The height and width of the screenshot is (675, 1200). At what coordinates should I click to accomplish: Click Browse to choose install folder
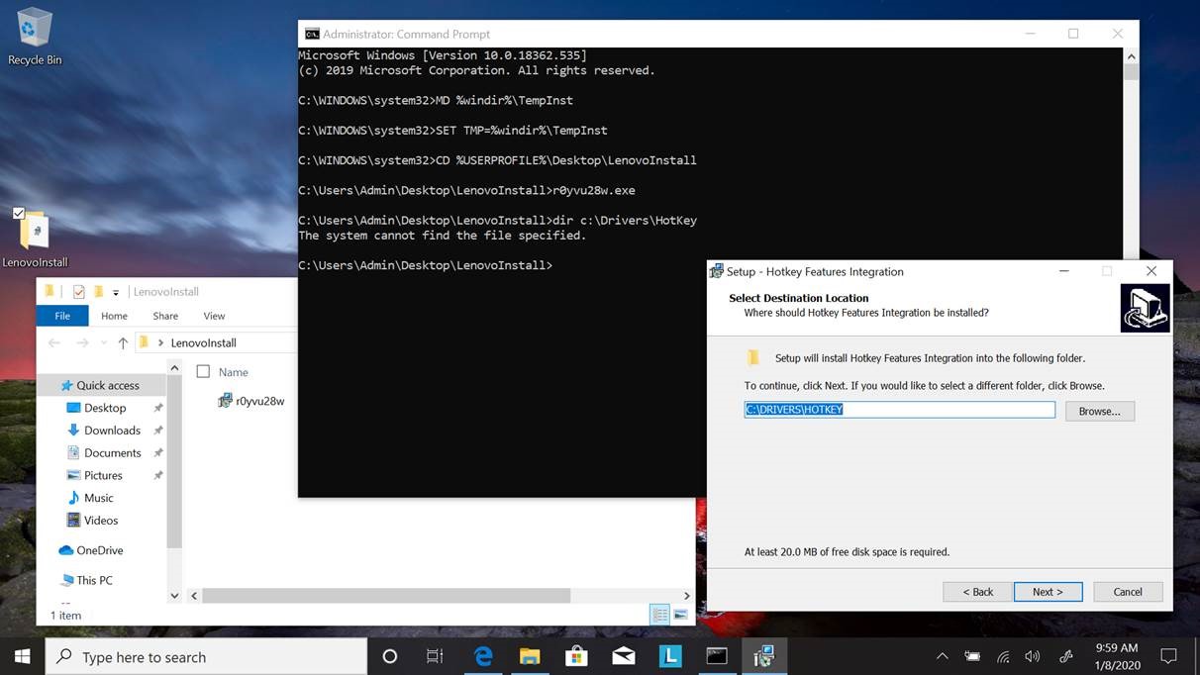[1099, 411]
